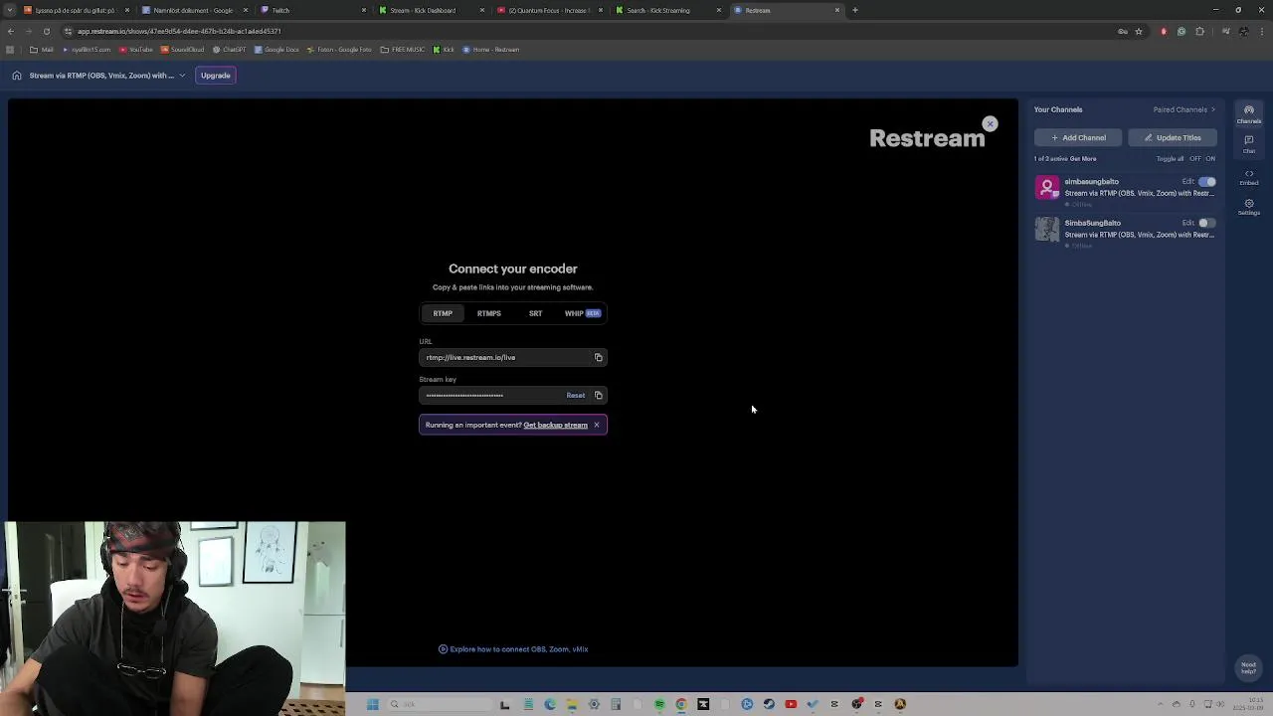Open the Chat panel icon

click(x=1249, y=144)
